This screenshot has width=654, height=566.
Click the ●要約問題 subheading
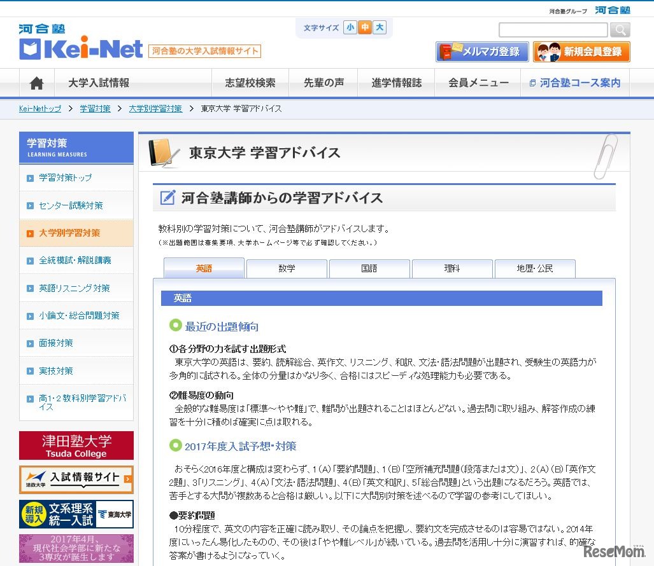192,516
